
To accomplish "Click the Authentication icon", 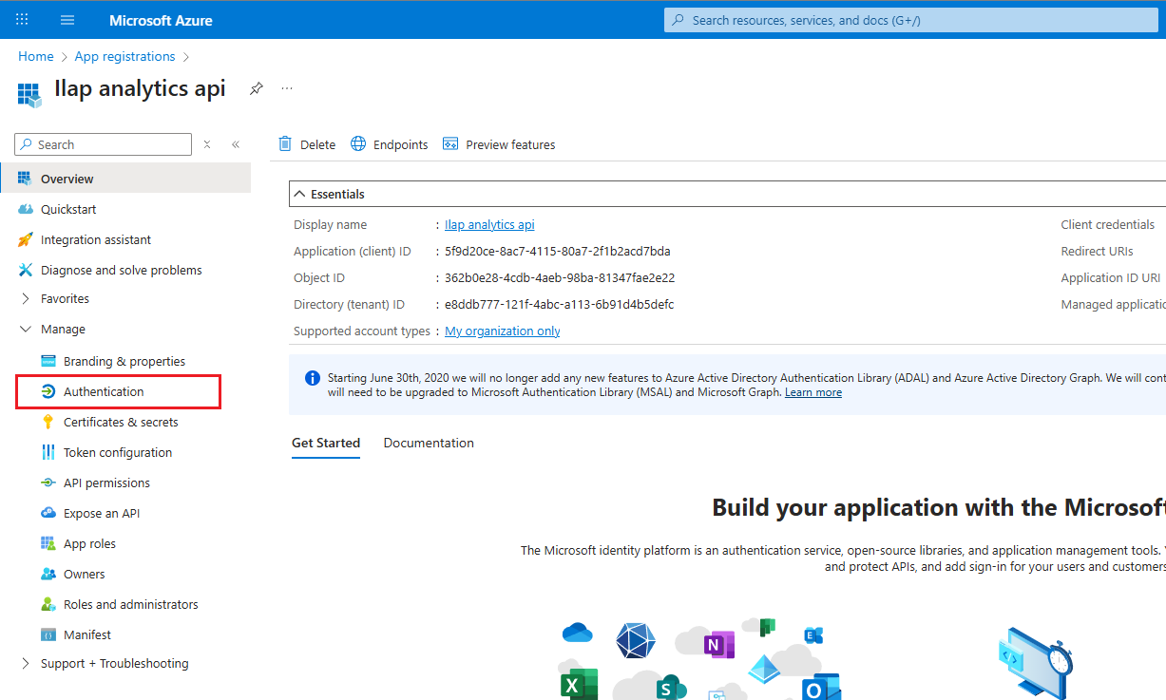I will (48, 391).
